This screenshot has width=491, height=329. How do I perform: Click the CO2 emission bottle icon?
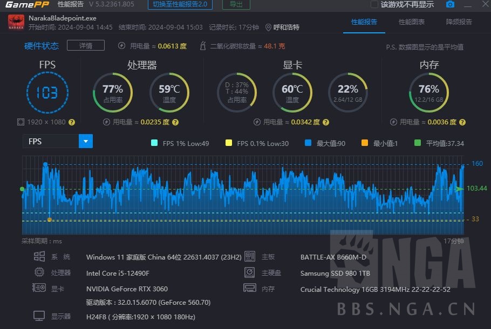point(203,46)
